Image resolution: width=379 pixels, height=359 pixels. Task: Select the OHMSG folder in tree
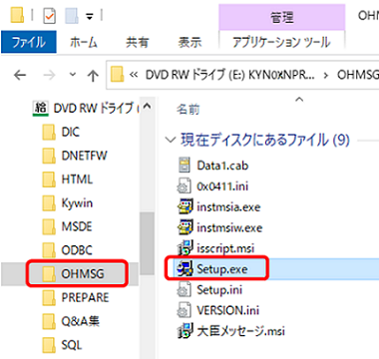pos(77,274)
